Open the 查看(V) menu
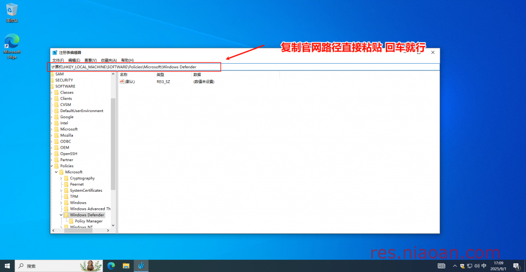 point(90,60)
